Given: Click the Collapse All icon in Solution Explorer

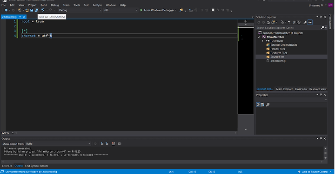Looking at the screenshot, I should (x=294, y=22).
